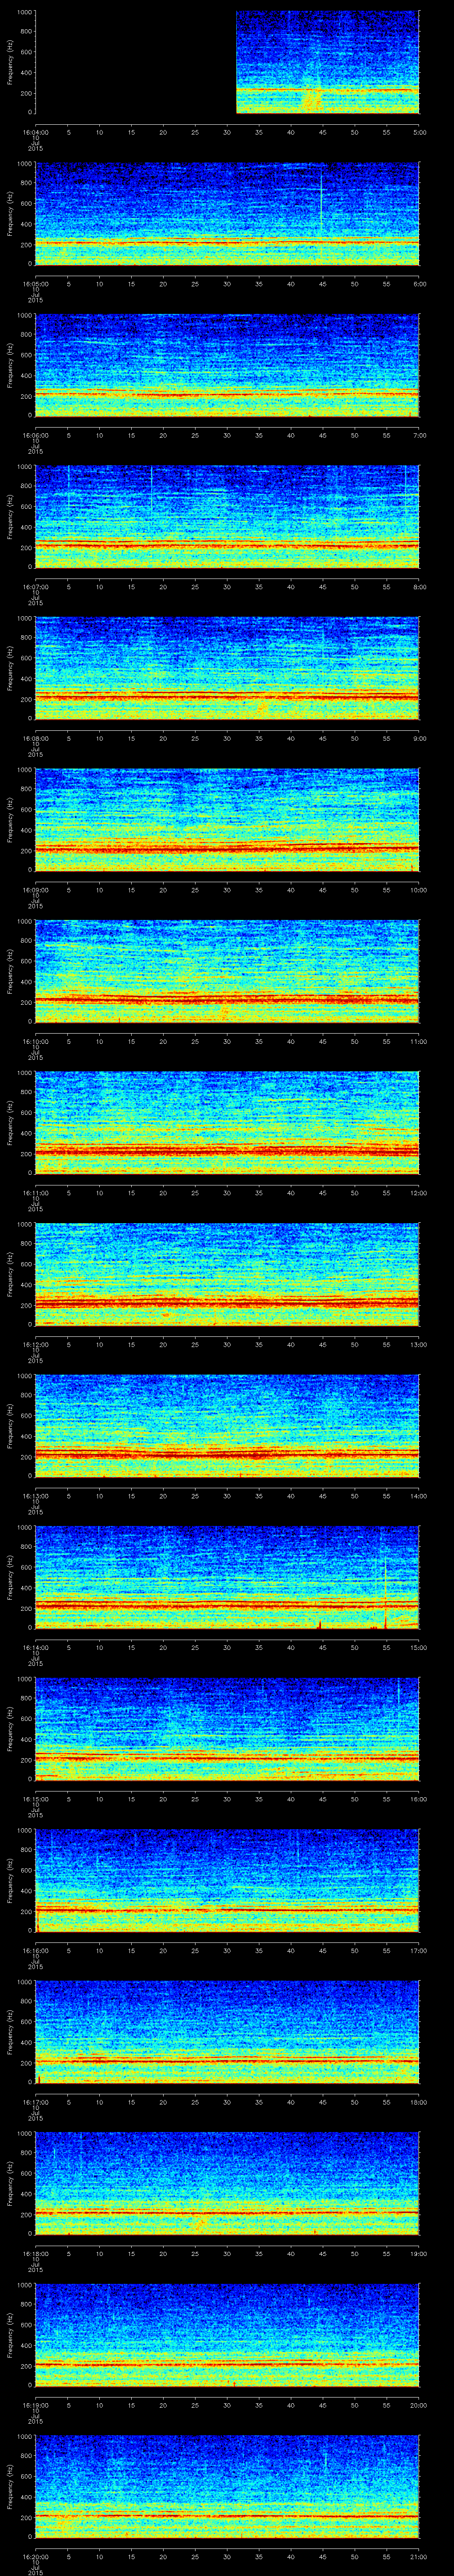
Task: Click the Frequency (Hz) label of the 16:20:00 panel
Action: (10, 2487)
